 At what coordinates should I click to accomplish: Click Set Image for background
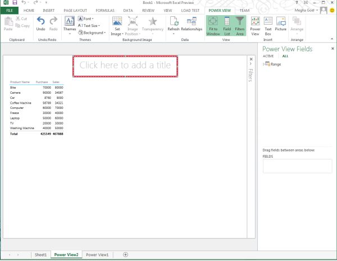pyautogui.click(x=117, y=26)
